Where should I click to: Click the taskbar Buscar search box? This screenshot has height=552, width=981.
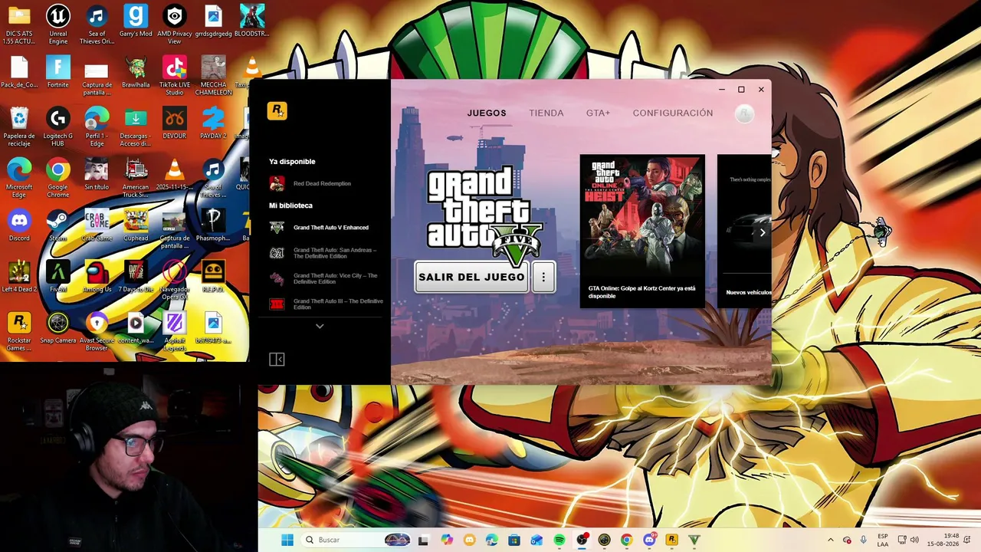click(357, 540)
